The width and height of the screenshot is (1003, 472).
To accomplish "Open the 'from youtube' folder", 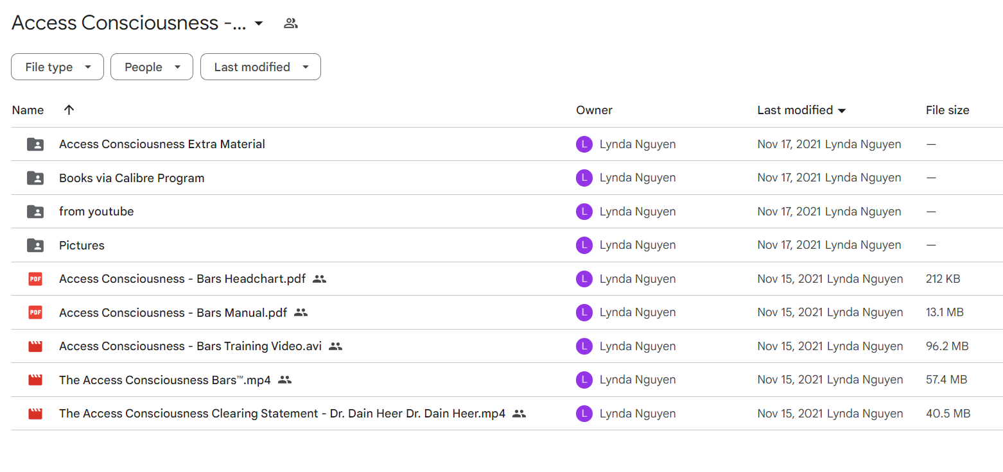I will pos(96,212).
